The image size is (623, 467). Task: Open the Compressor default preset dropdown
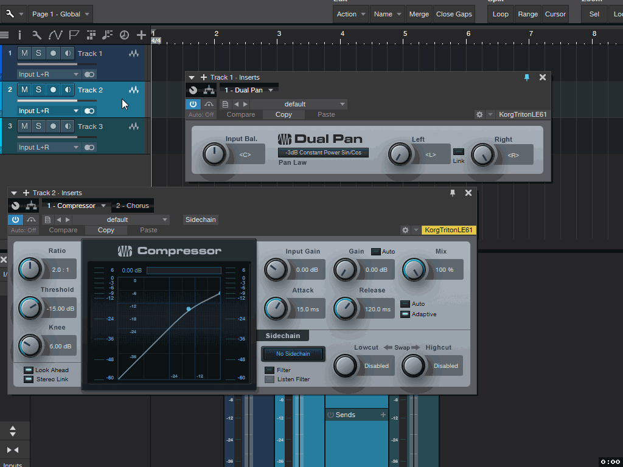pyautogui.click(x=121, y=220)
